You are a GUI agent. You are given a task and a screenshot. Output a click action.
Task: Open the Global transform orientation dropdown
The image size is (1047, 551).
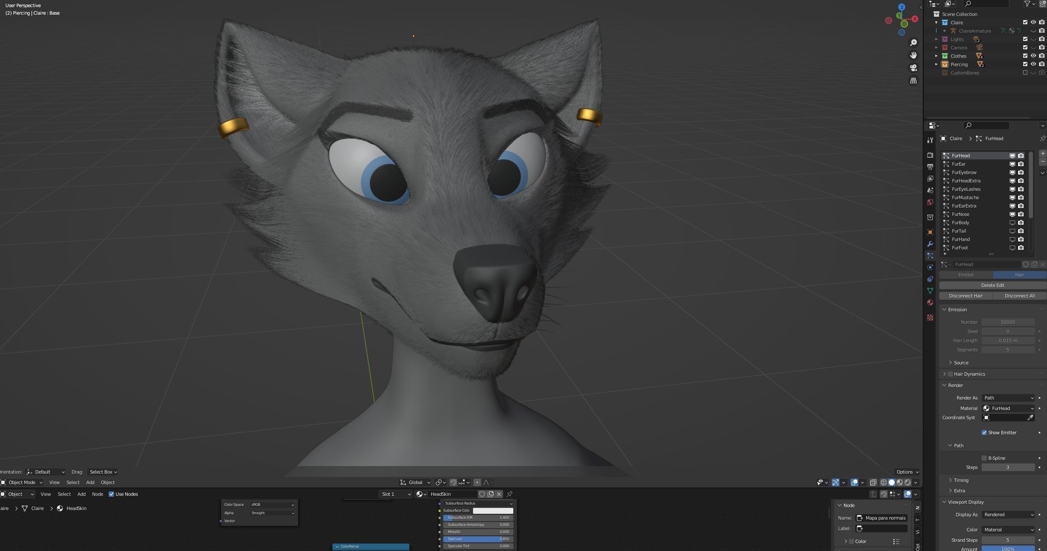coord(414,482)
